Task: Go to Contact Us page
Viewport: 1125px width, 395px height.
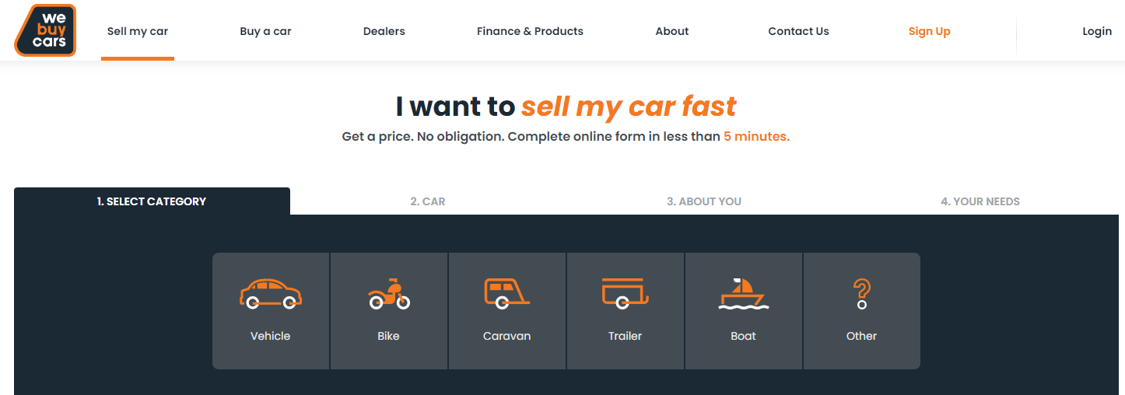Action: click(x=798, y=31)
